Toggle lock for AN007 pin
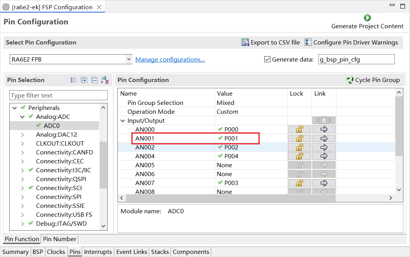410x257 pixels. tap(299, 183)
